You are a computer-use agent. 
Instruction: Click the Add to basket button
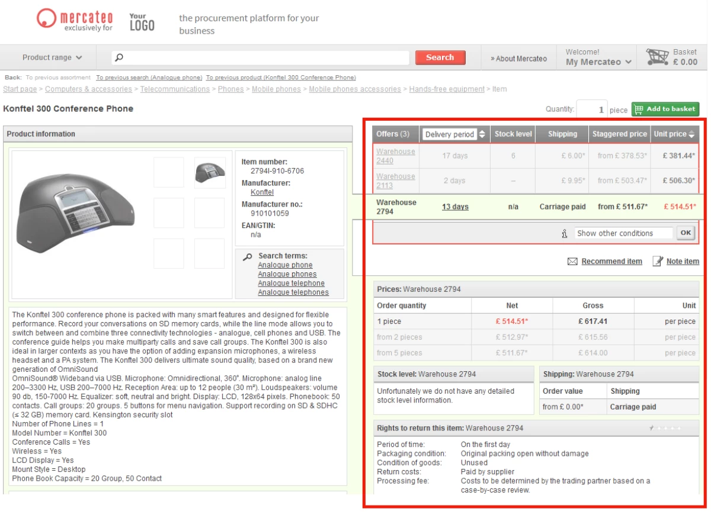(x=665, y=109)
